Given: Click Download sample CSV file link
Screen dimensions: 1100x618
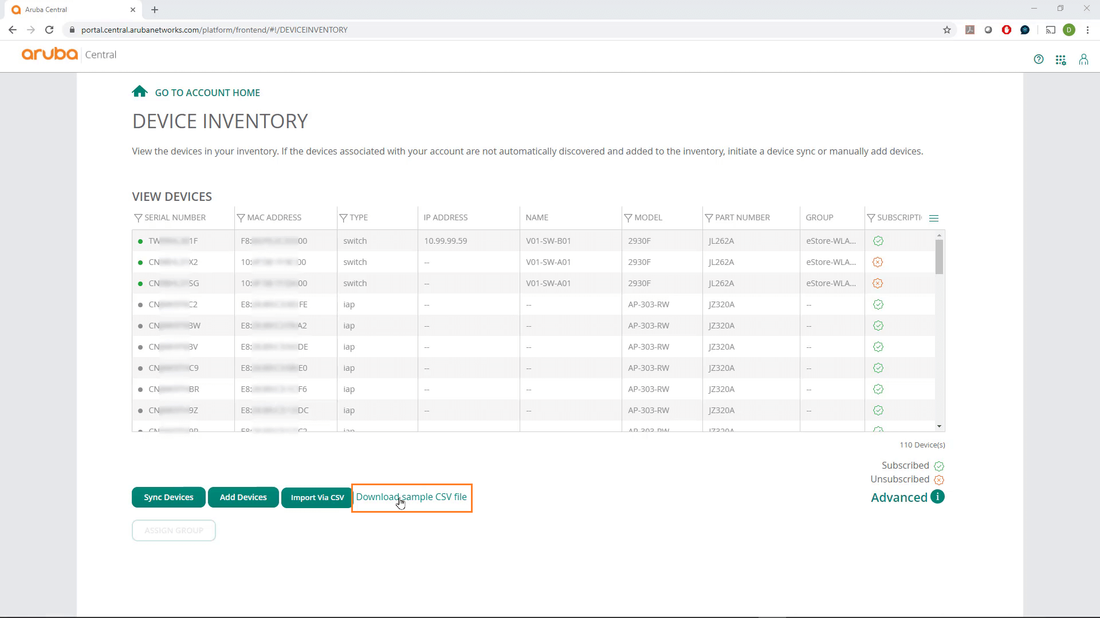Looking at the screenshot, I should click(411, 497).
